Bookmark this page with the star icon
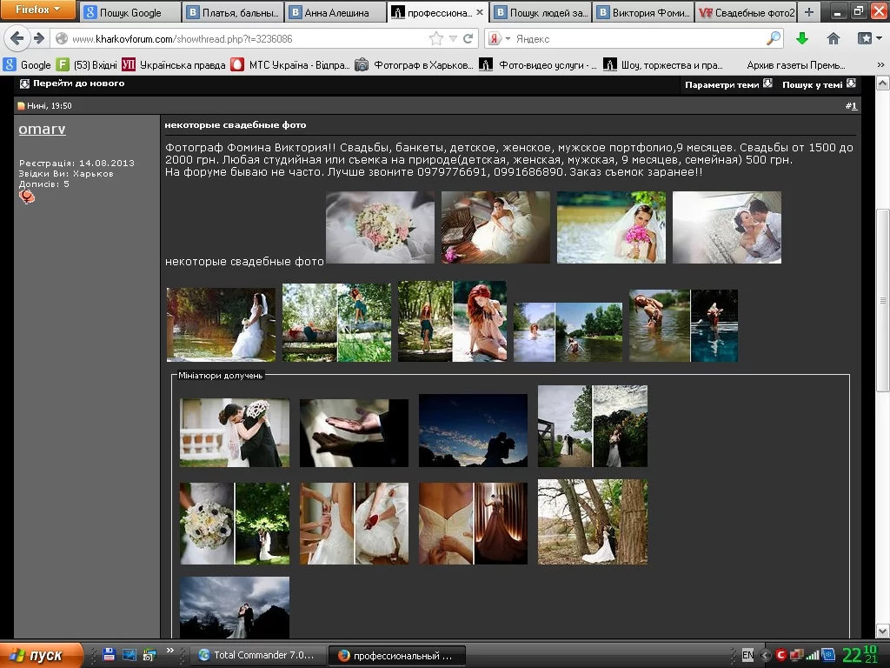The image size is (890, 668). click(436, 38)
